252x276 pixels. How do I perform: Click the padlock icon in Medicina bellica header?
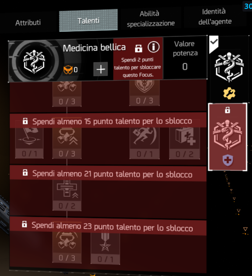tap(138, 48)
